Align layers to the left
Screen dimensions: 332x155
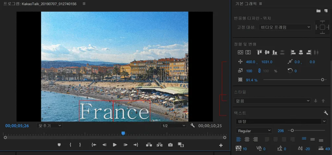tap(293, 52)
